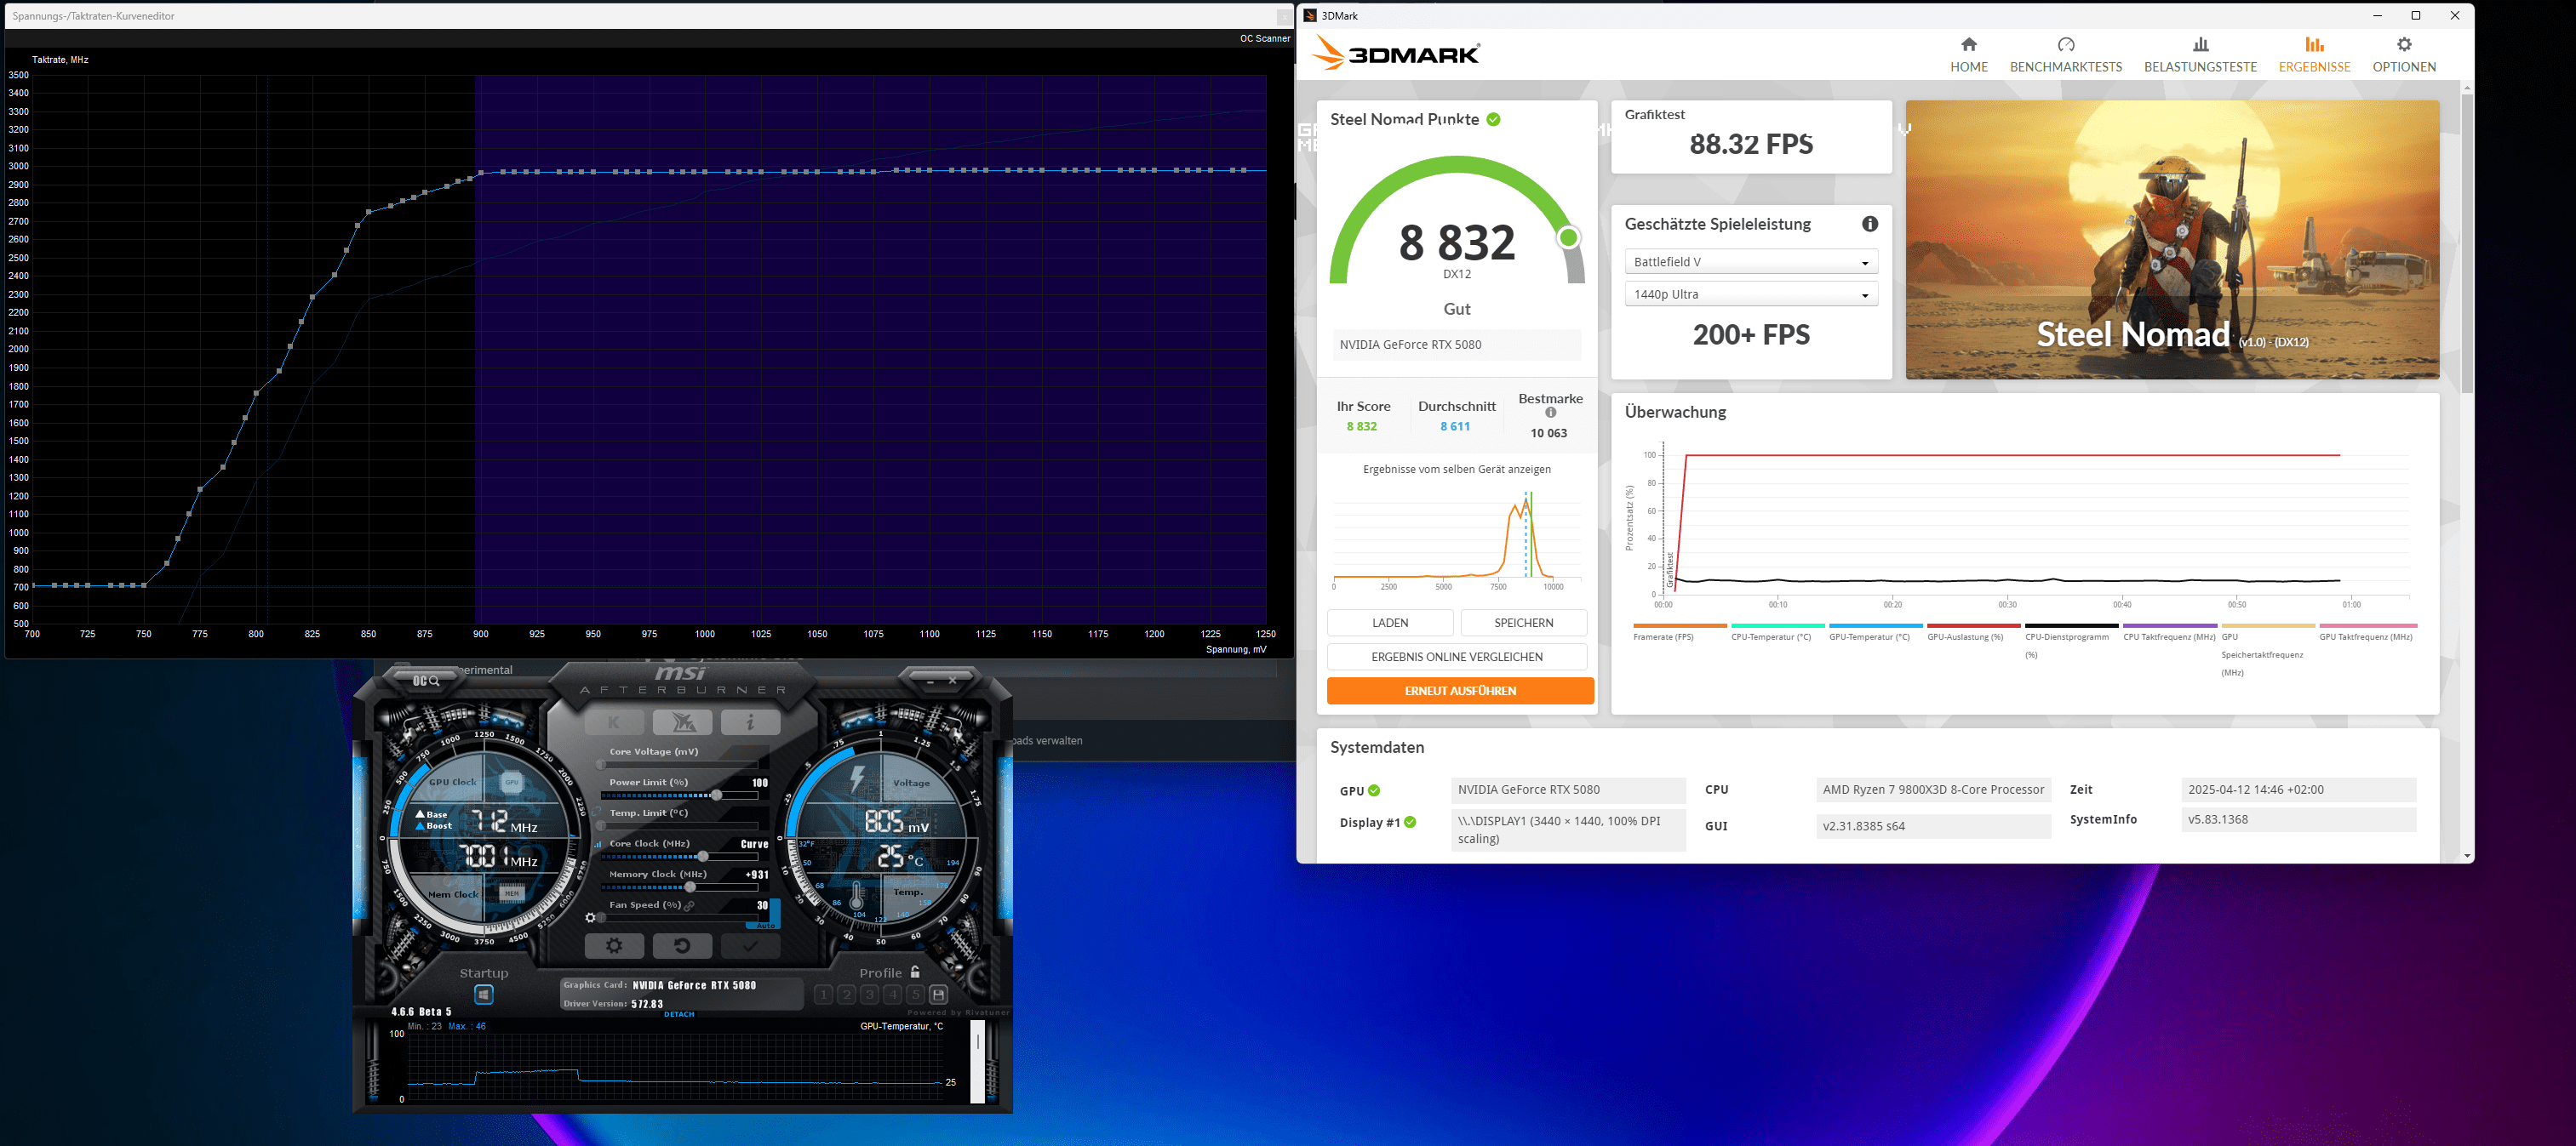Screen dimensions: 2576x1146
Task: Click ERGEBNIS ONLINE VERGLEICHEN button
Action: pos(1457,657)
